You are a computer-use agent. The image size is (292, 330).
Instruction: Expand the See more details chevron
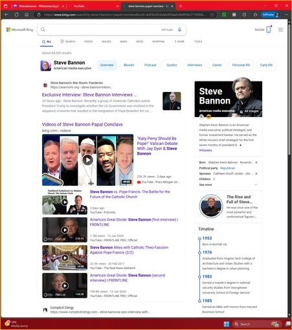click(256, 184)
